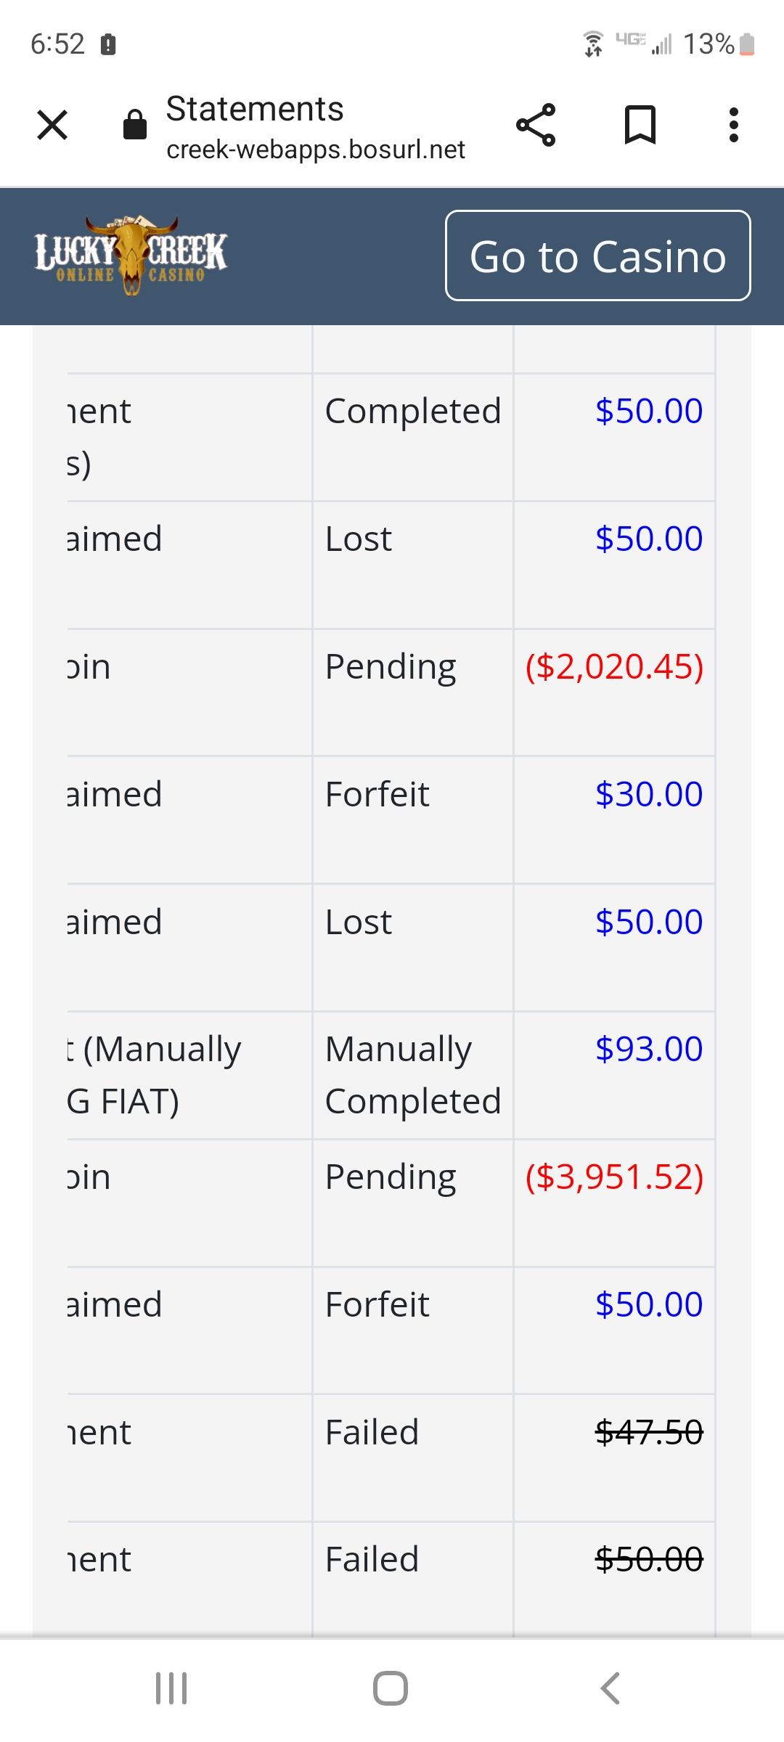
Task: Tap the $30.00 Forfeit amount
Action: point(649,794)
